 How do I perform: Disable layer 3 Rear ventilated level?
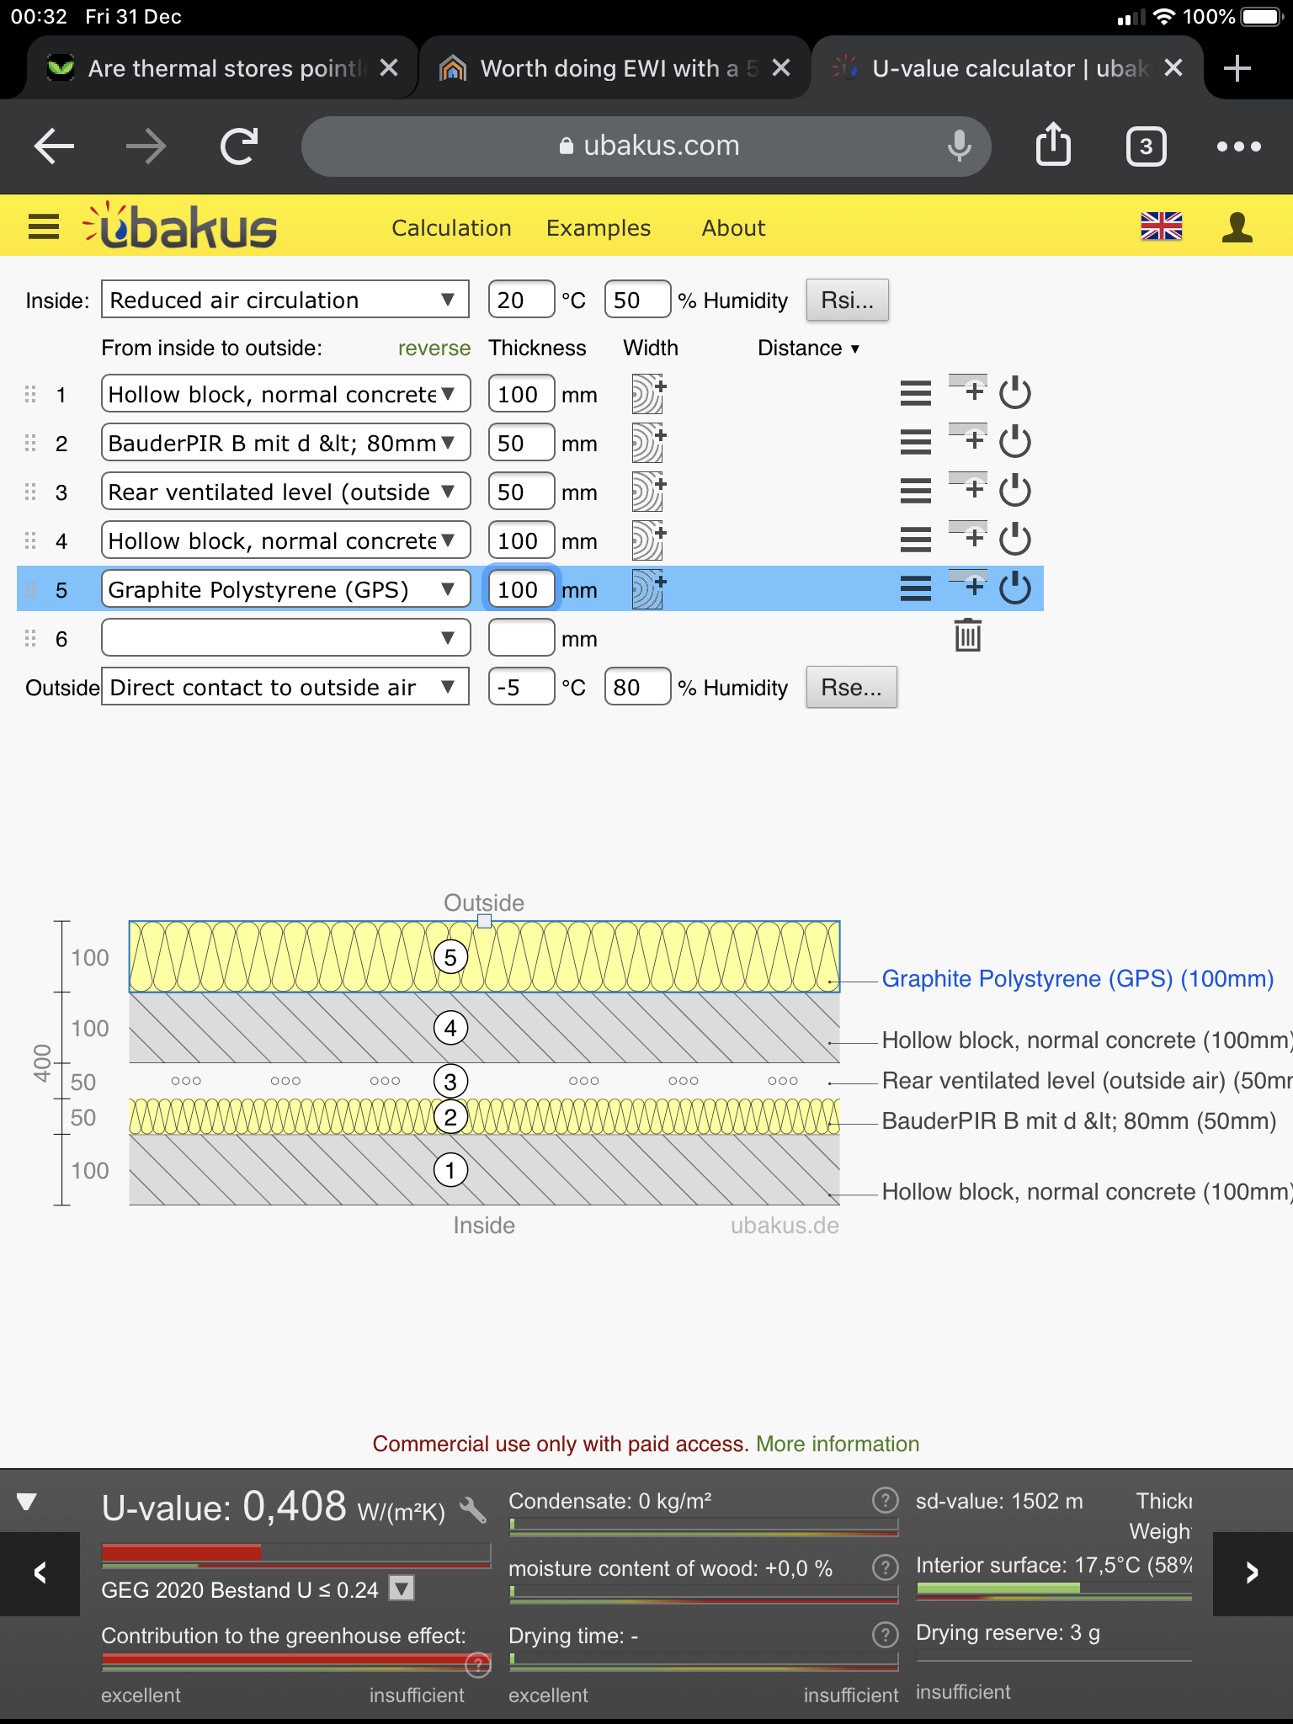point(1015,490)
